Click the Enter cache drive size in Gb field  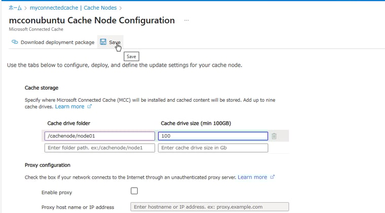click(213, 148)
